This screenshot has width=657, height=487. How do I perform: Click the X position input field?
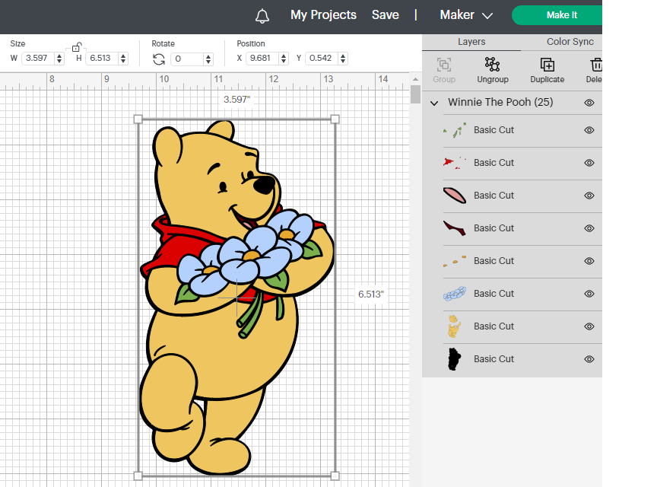(263, 59)
